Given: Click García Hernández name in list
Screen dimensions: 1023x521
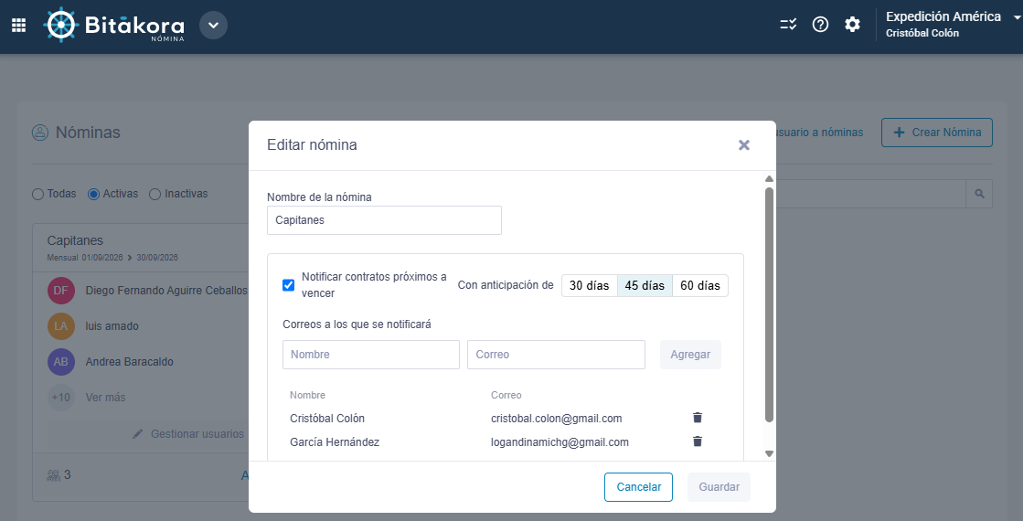Looking at the screenshot, I should (335, 442).
